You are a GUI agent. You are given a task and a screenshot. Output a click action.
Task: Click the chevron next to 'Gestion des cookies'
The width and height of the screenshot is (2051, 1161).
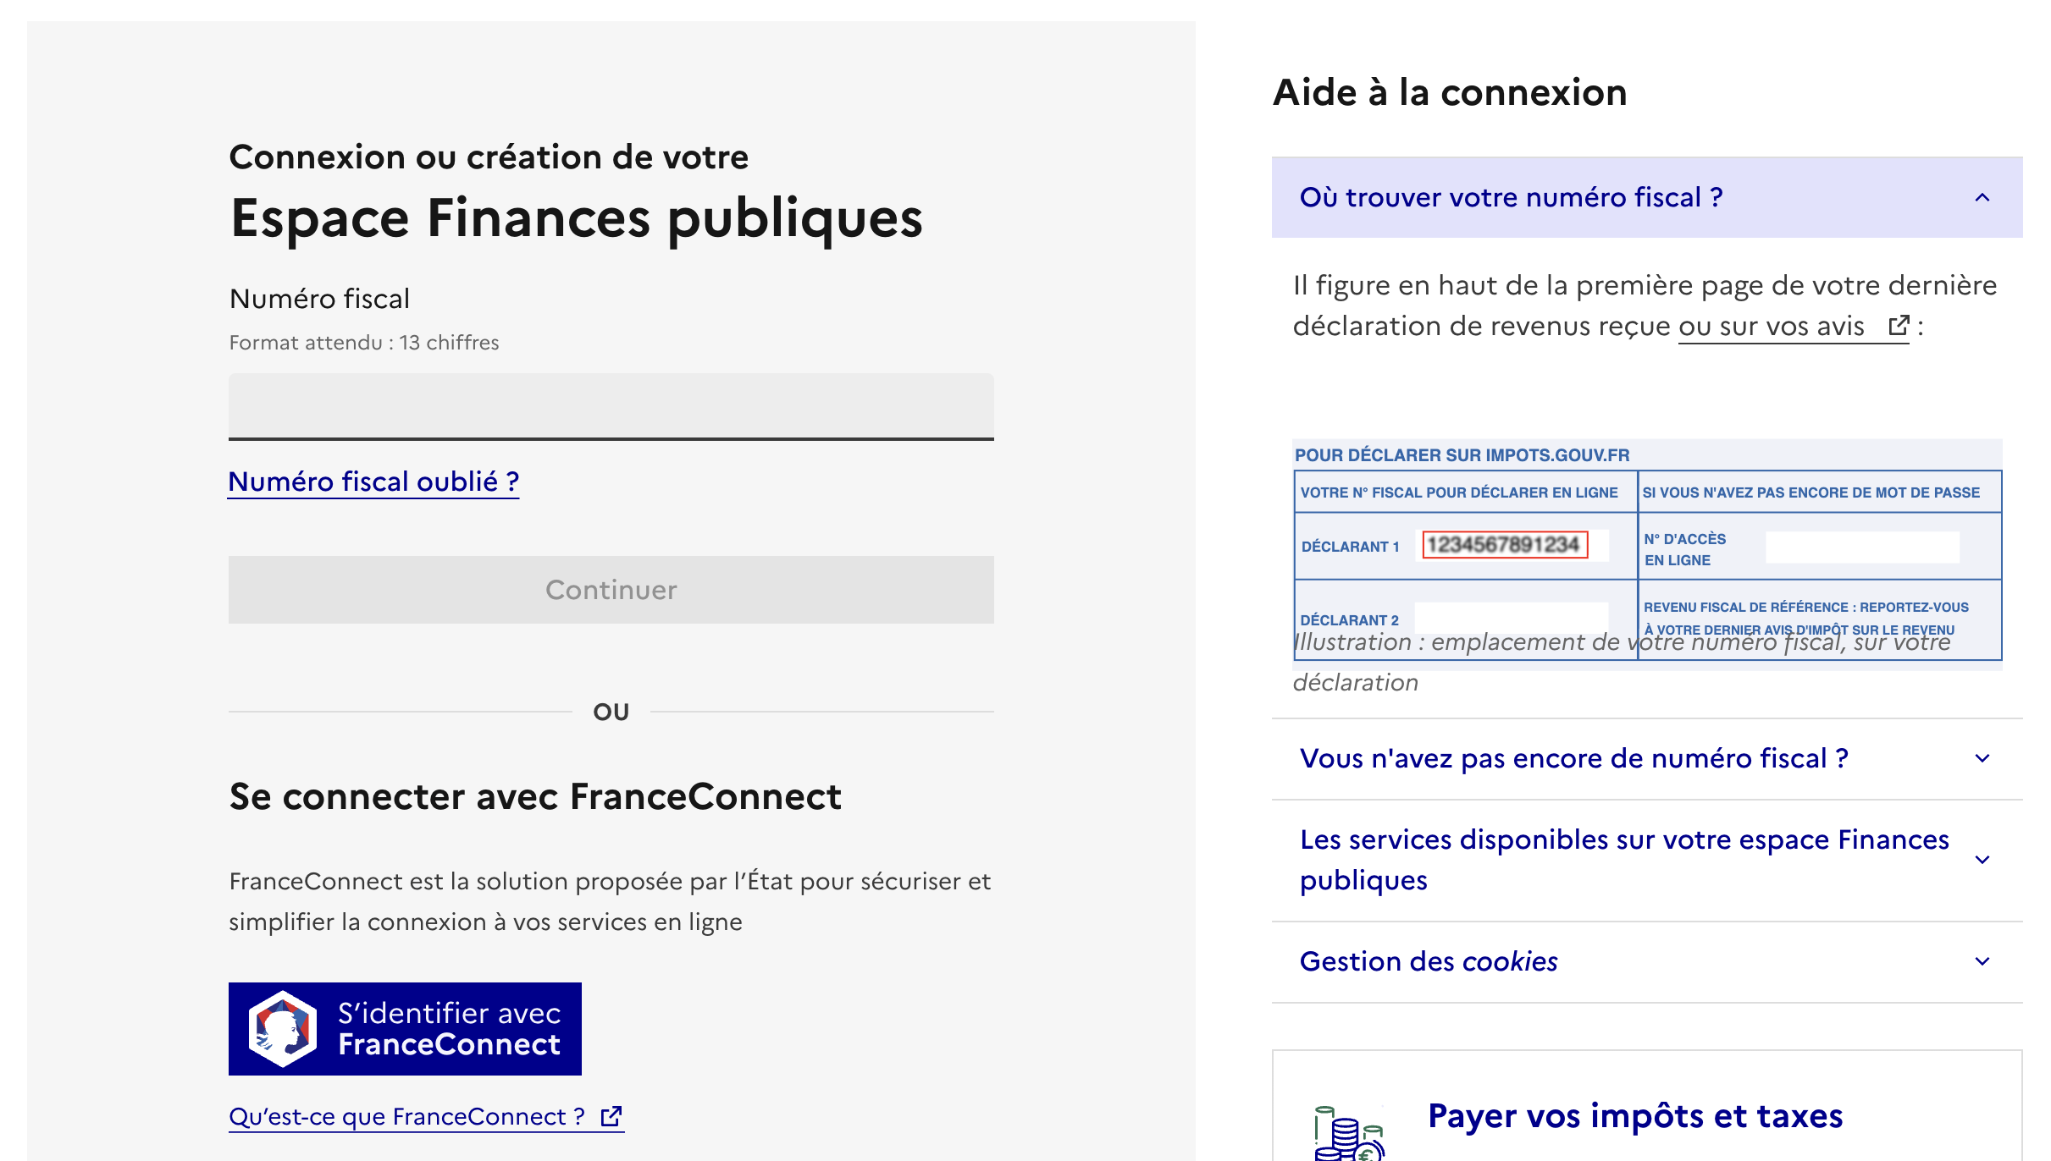pyautogui.click(x=1982, y=960)
